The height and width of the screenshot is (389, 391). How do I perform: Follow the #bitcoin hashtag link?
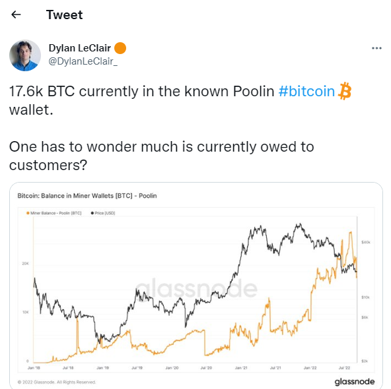306,91
